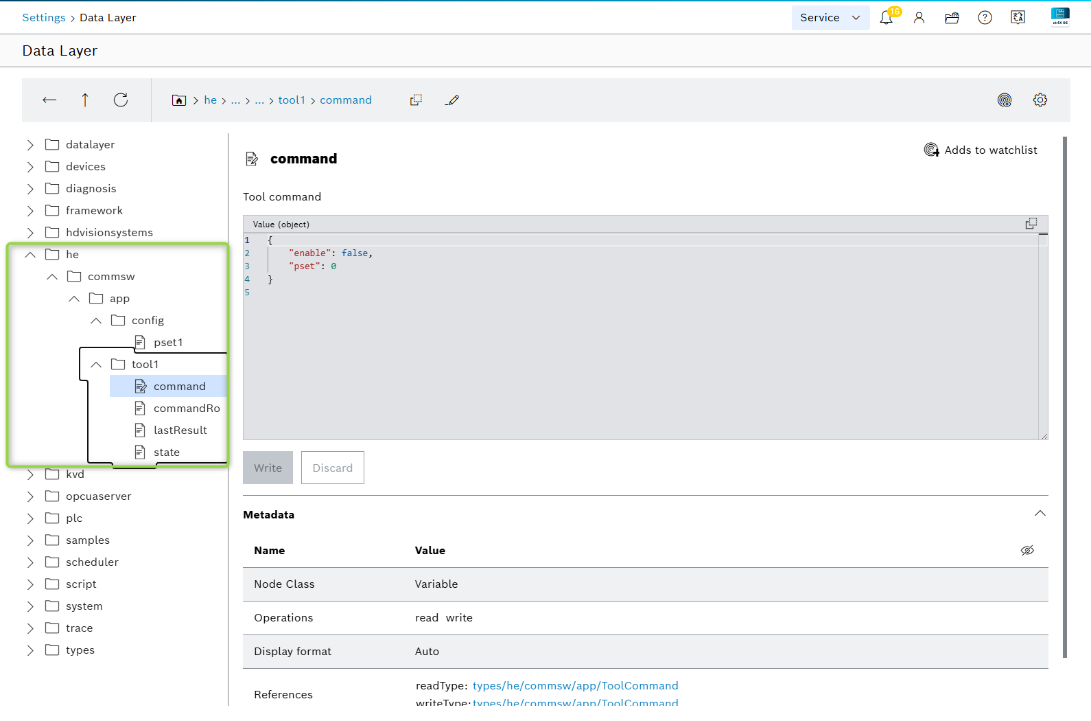
Task: Open Data Layer settings gear icon
Action: (1040, 100)
